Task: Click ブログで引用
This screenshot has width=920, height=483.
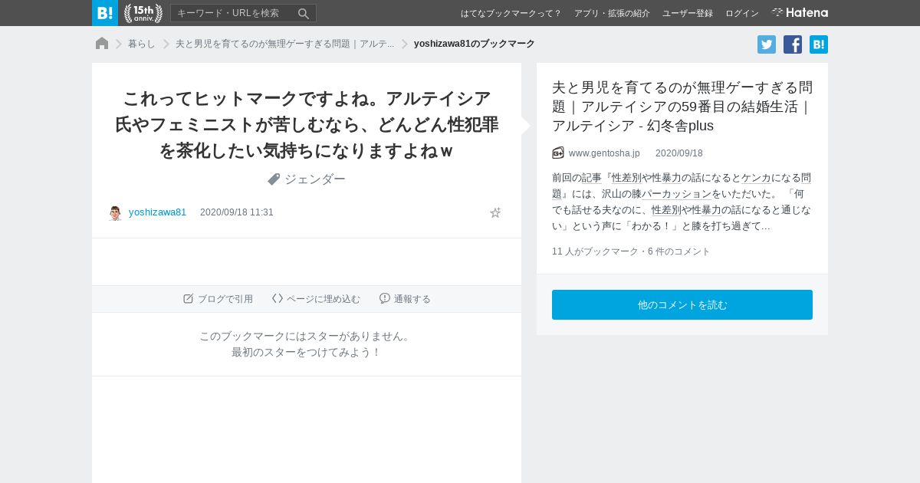Action: tap(218, 299)
